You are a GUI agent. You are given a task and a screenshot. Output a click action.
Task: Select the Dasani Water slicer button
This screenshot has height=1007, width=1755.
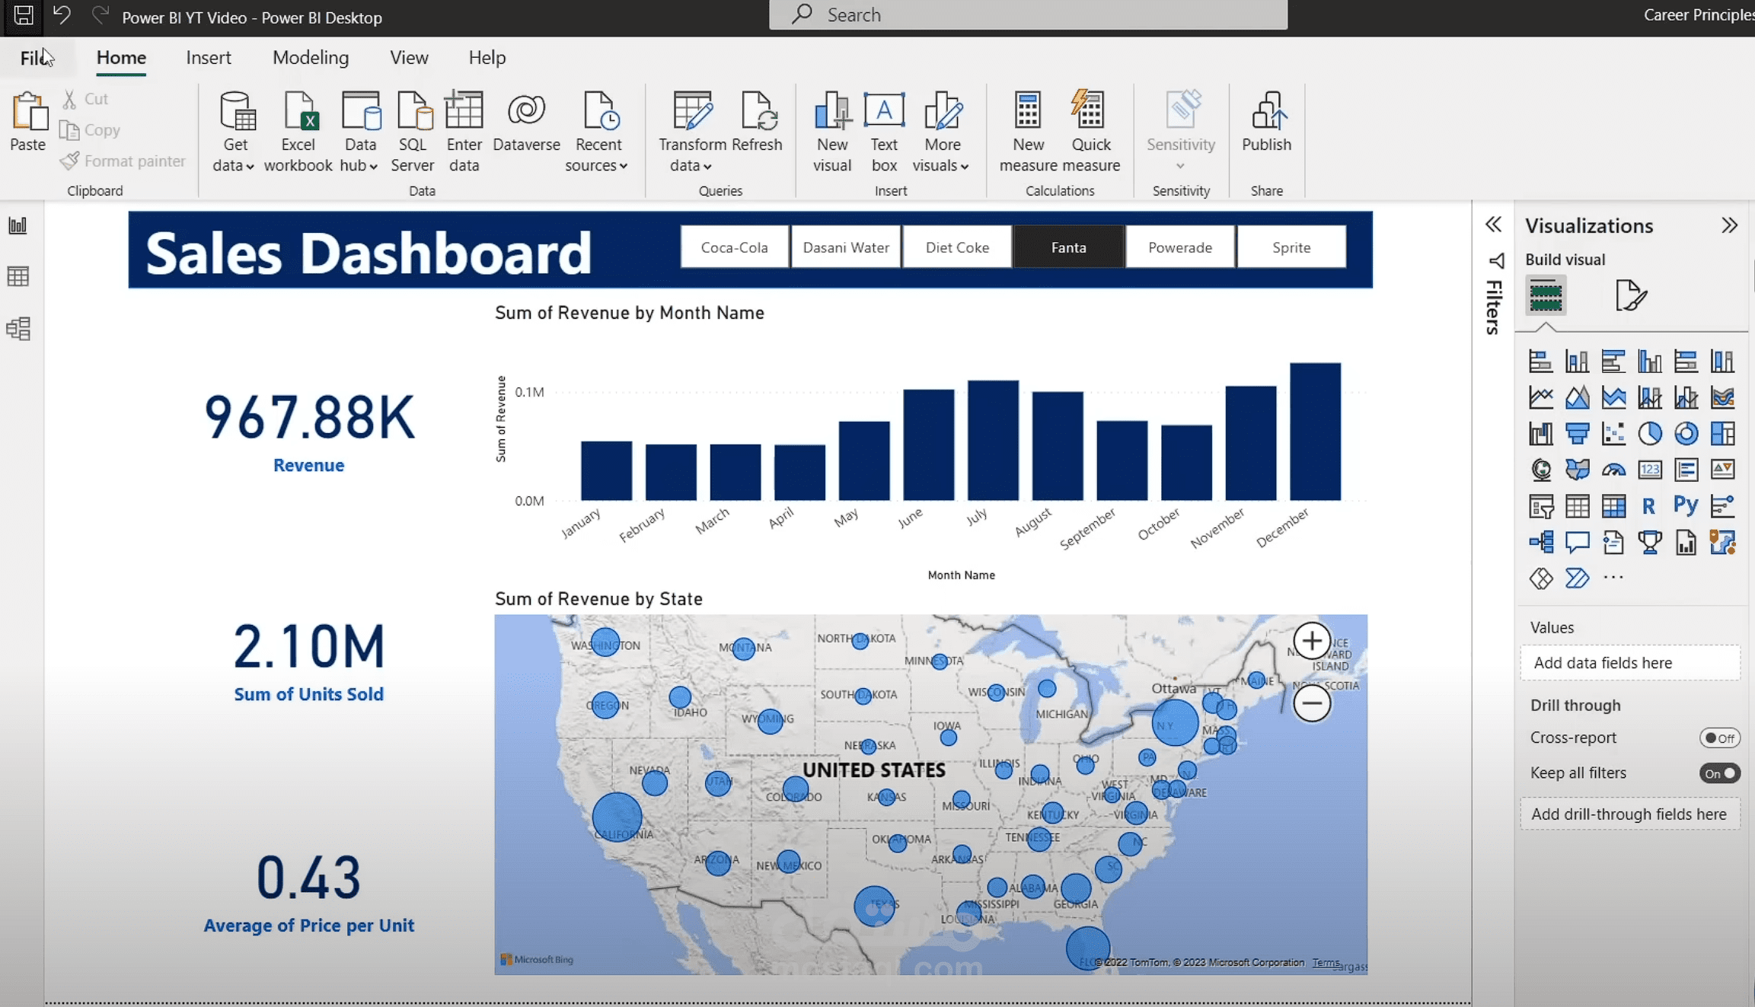[x=846, y=247]
